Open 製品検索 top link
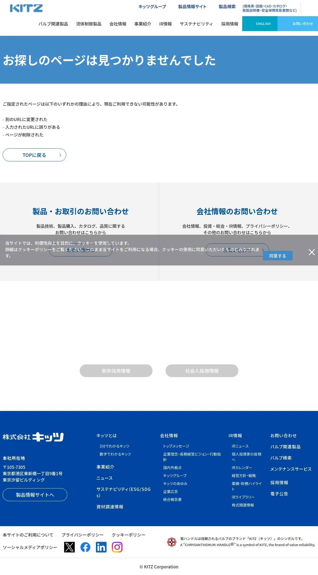 click(227, 7)
